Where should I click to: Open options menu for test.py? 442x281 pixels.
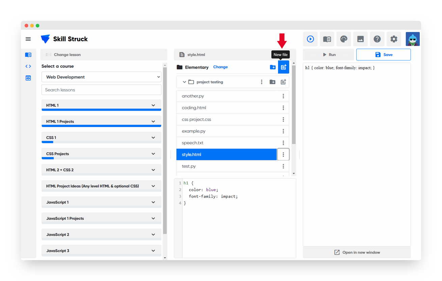[x=283, y=166]
